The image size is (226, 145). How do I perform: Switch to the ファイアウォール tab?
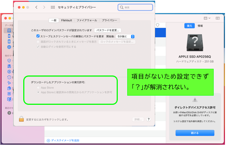(87, 20)
